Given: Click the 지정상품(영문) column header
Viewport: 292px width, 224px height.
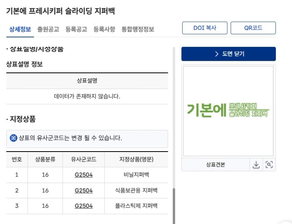Looking at the screenshot, I should click(x=136, y=159).
